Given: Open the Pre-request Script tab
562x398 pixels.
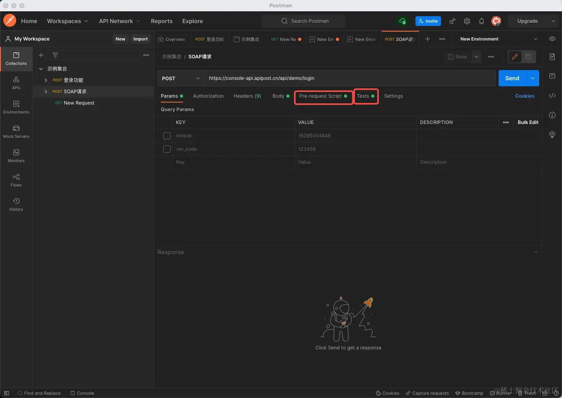Looking at the screenshot, I should [323, 96].
